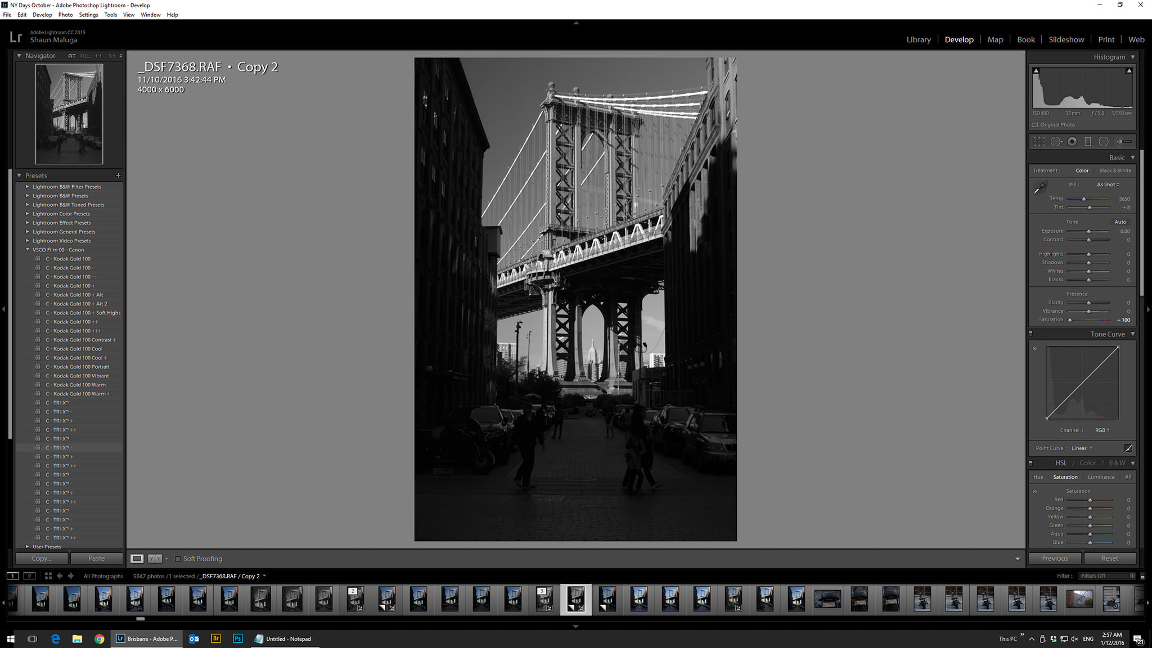Click the Copy... button
Image resolution: width=1152 pixels, height=648 pixels.
coord(42,559)
